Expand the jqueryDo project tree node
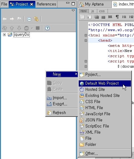Screen dimensions: 134x159 tap(4, 35)
